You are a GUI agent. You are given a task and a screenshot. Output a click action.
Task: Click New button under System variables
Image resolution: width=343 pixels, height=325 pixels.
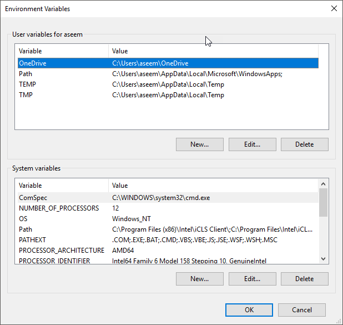pyautogui.click(x=199, y=279)
